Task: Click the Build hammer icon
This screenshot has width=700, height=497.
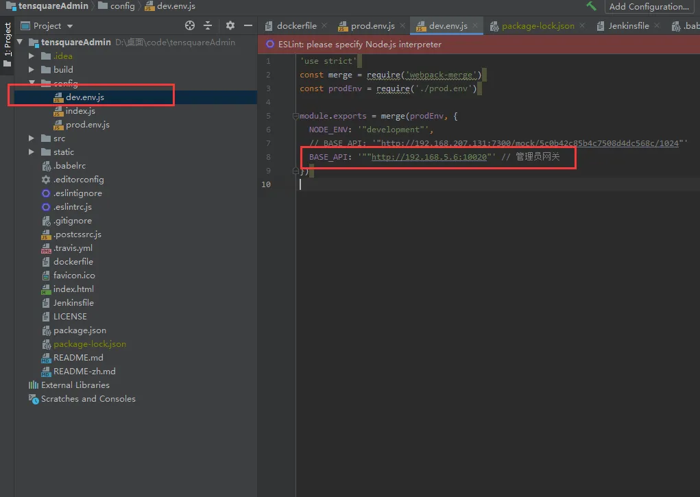Action: pyautogui.click(x=591, y=6)
